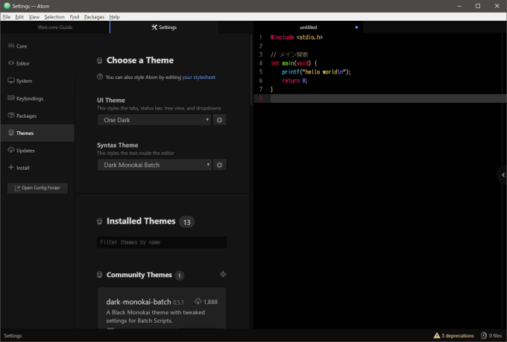Click the 'int main(void) {' code line
This screenshot has width=507, height=342.
click(294, 63)
